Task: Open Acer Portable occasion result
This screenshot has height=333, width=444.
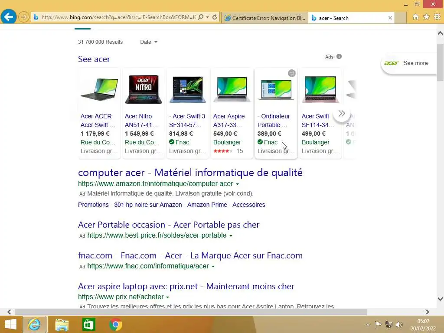Action: click(169, 225)
